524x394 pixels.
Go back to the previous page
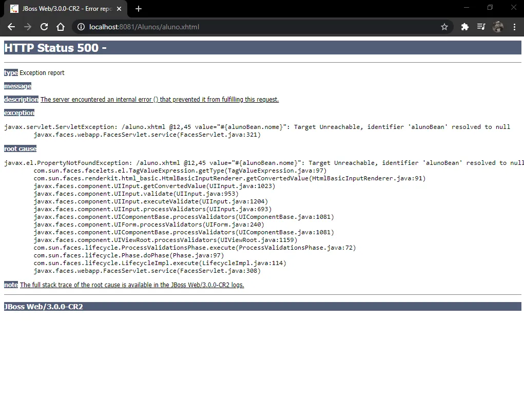pyautogui.click(x=11, y=27)
